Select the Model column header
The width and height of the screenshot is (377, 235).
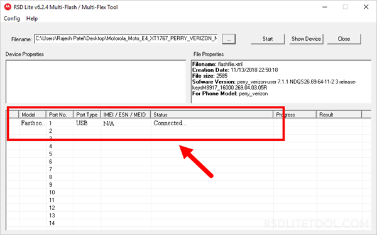pos(32,115)
